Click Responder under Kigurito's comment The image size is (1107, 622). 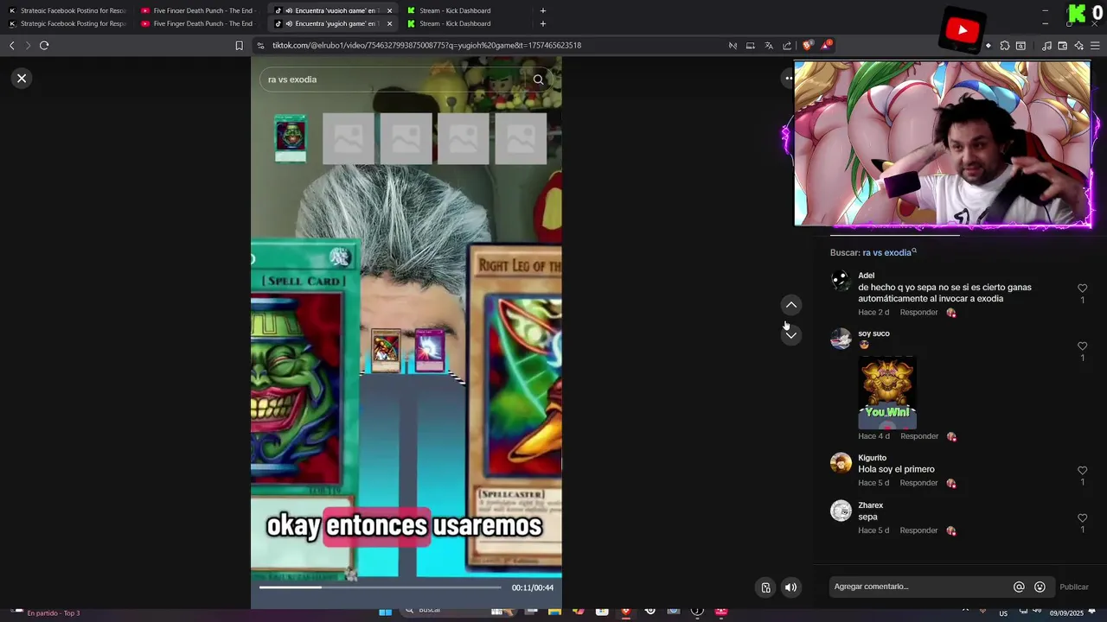coord(918,484)
